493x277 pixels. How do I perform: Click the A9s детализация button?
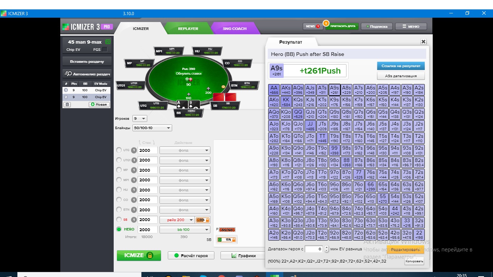(x=401, y=76)
